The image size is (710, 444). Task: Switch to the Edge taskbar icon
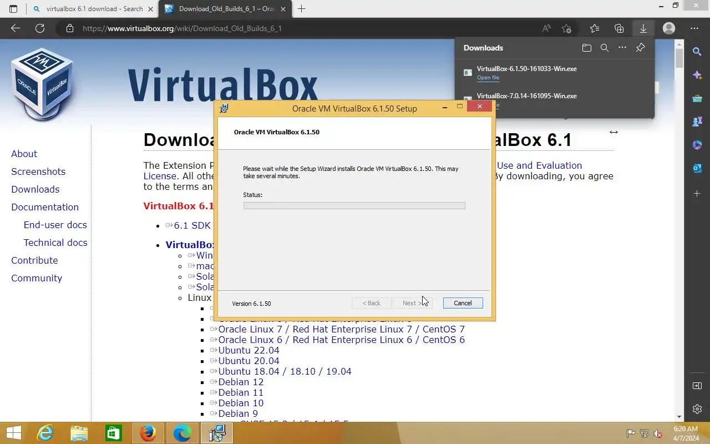coord(182,433)
